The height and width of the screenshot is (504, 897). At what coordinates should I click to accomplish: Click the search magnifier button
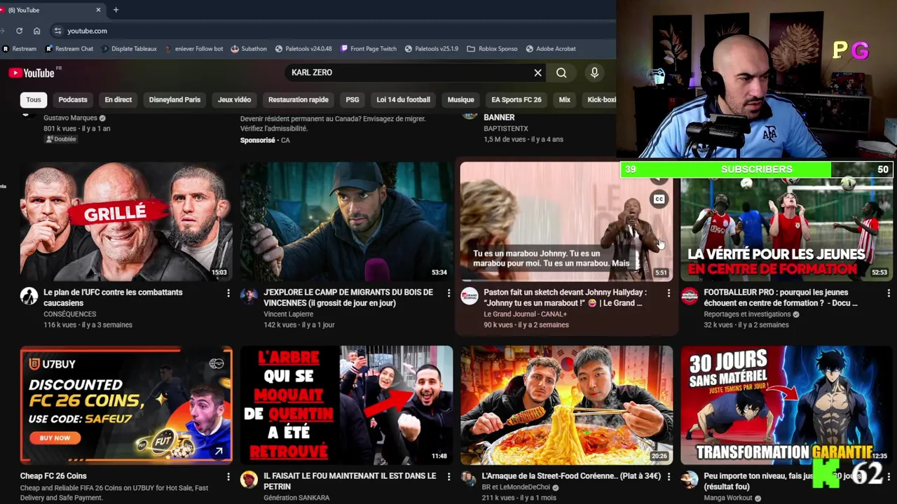point(561,73)
